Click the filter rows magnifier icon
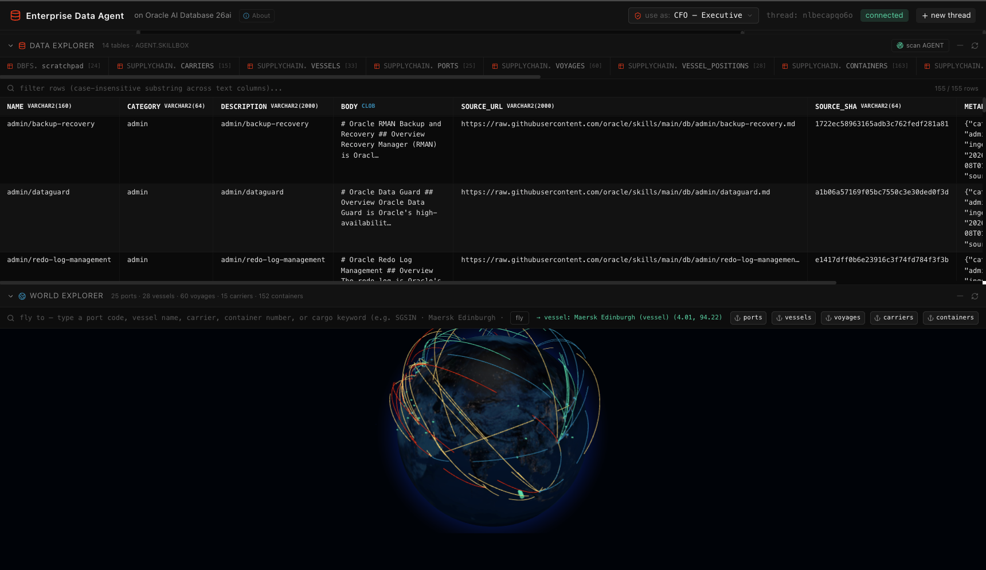 pos(10,88)
